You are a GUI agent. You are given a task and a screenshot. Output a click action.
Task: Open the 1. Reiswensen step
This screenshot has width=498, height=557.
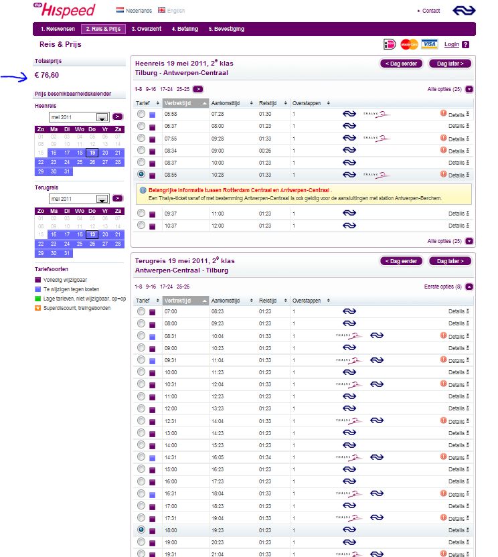[x=56, y=29]
